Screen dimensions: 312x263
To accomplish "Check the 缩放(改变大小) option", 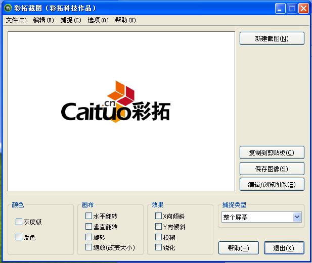I will click(x=88, y=247).
